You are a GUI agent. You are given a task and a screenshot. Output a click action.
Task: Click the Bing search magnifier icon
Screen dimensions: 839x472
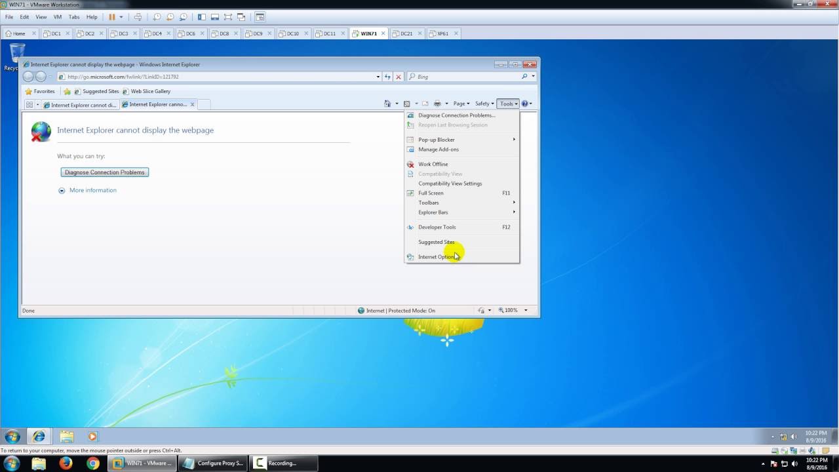click(x=524, y=77)
